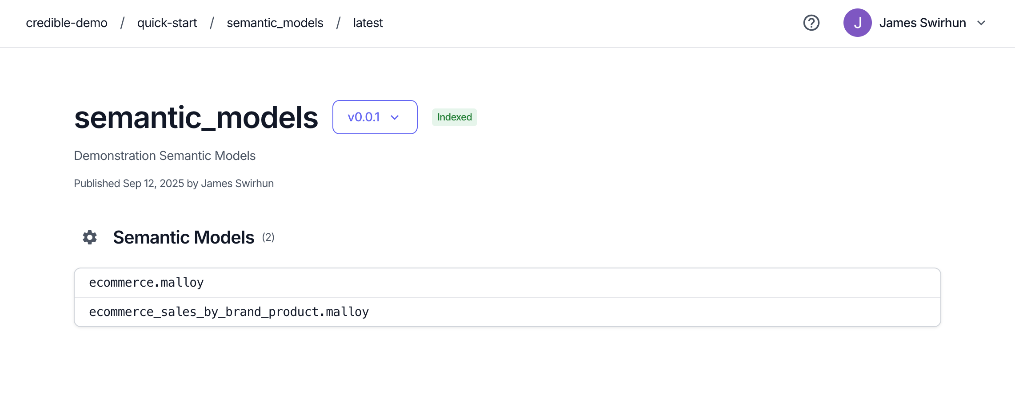The image size is (1015, 400).
Task: Click the chevron inside the version selector
Action: click(x=395, y=118)
